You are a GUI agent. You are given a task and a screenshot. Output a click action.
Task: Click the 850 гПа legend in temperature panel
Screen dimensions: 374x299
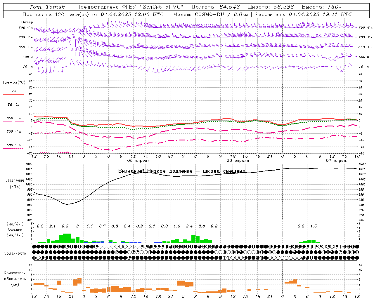coord(14,118)
